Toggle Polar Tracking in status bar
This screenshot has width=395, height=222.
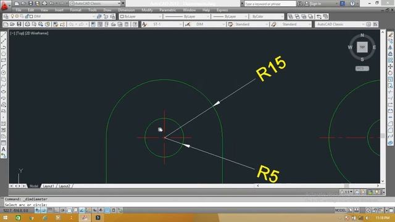click(63, 210)
